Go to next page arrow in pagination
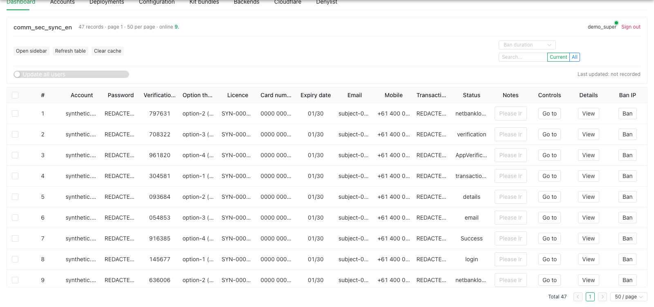The image size is (654, 307). tap(602, 297)
